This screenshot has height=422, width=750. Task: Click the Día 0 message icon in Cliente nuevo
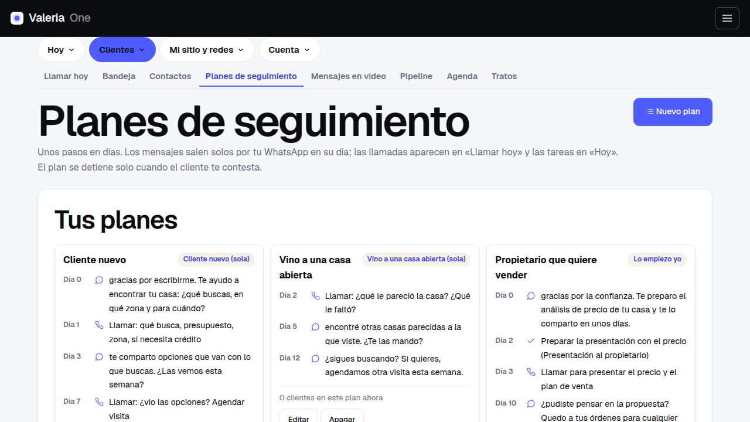[x=99, y=280]
